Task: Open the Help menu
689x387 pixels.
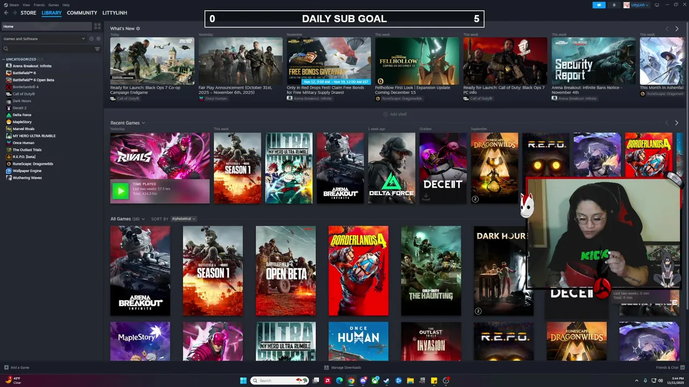Action: coord(66,5)
